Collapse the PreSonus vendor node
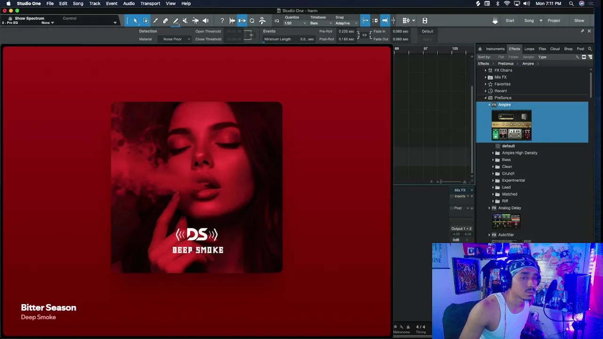The width and height of the screenshot is (603, 339). [486, 98]
